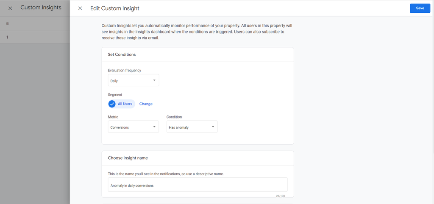
Task: Save the custom insight
Action: coord(420,8)
